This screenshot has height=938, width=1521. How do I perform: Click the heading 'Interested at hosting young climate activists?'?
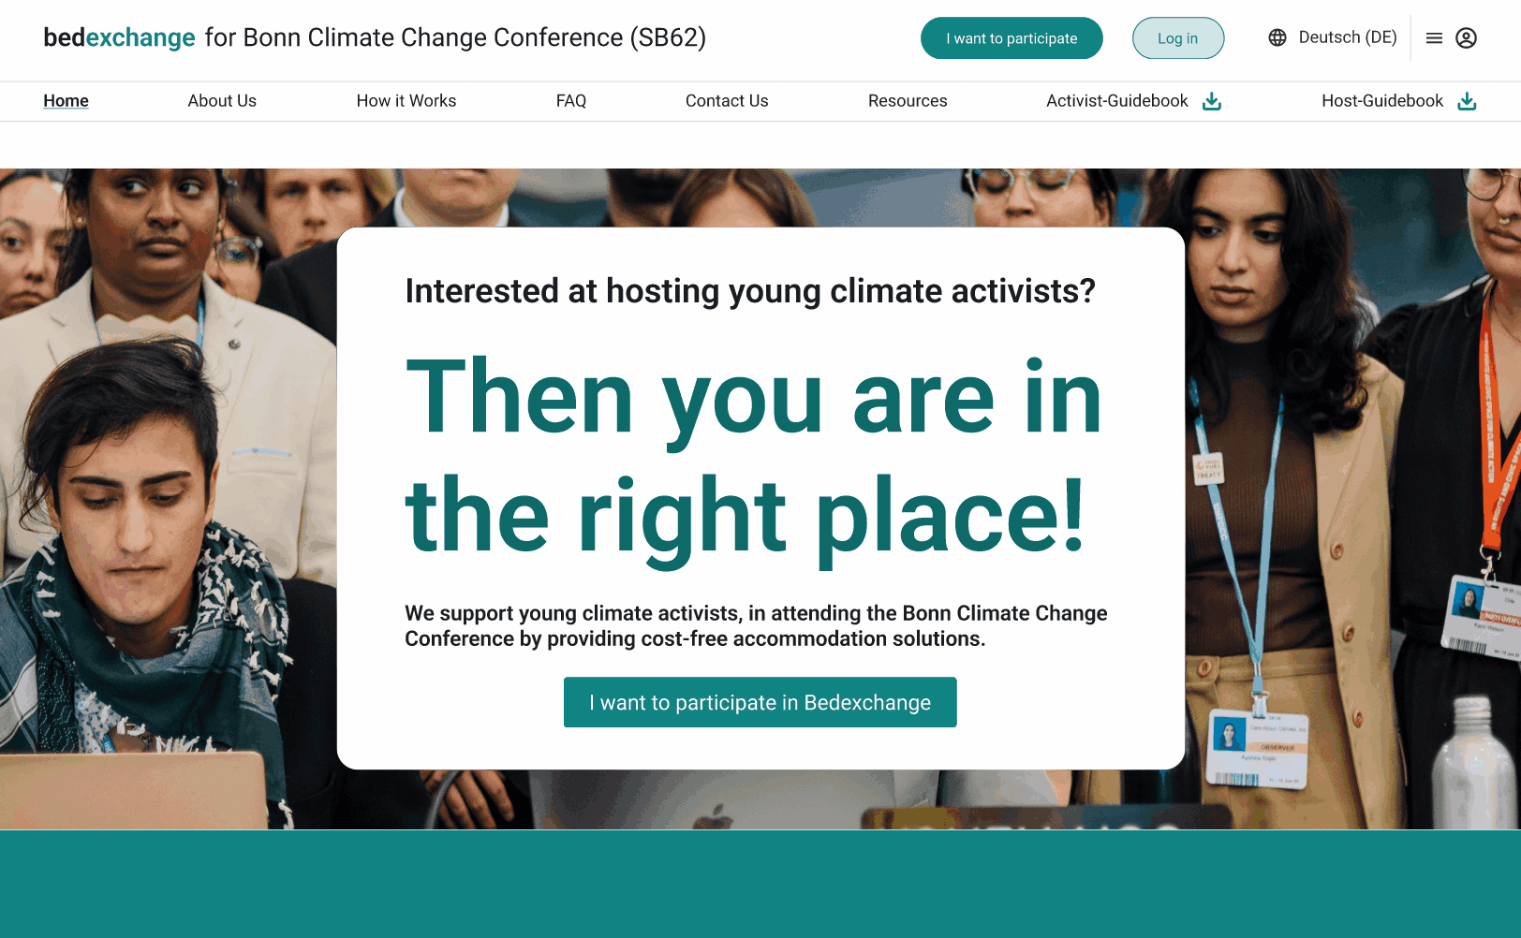click(750, 291)
